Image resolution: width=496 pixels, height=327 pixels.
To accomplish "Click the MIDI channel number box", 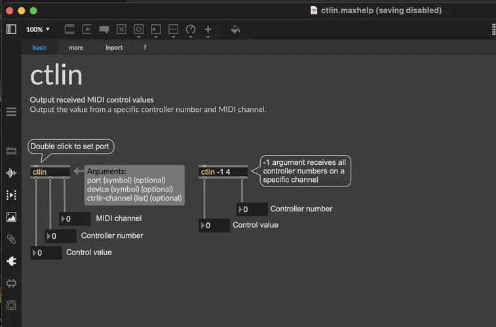I will (x=75, y=218).
